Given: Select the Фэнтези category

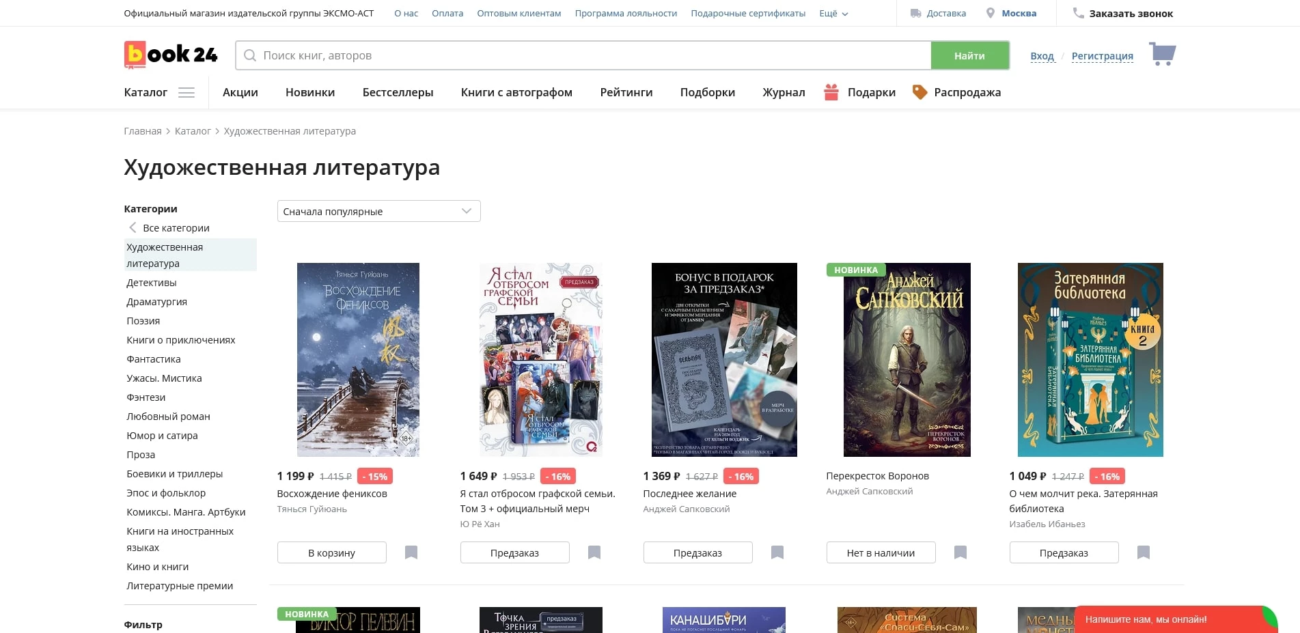Looking at the screenshot, I should 146,397.
